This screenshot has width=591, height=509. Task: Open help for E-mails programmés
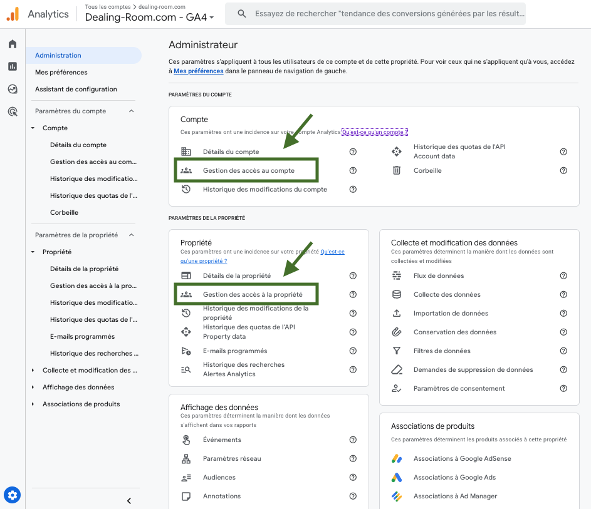353,351
